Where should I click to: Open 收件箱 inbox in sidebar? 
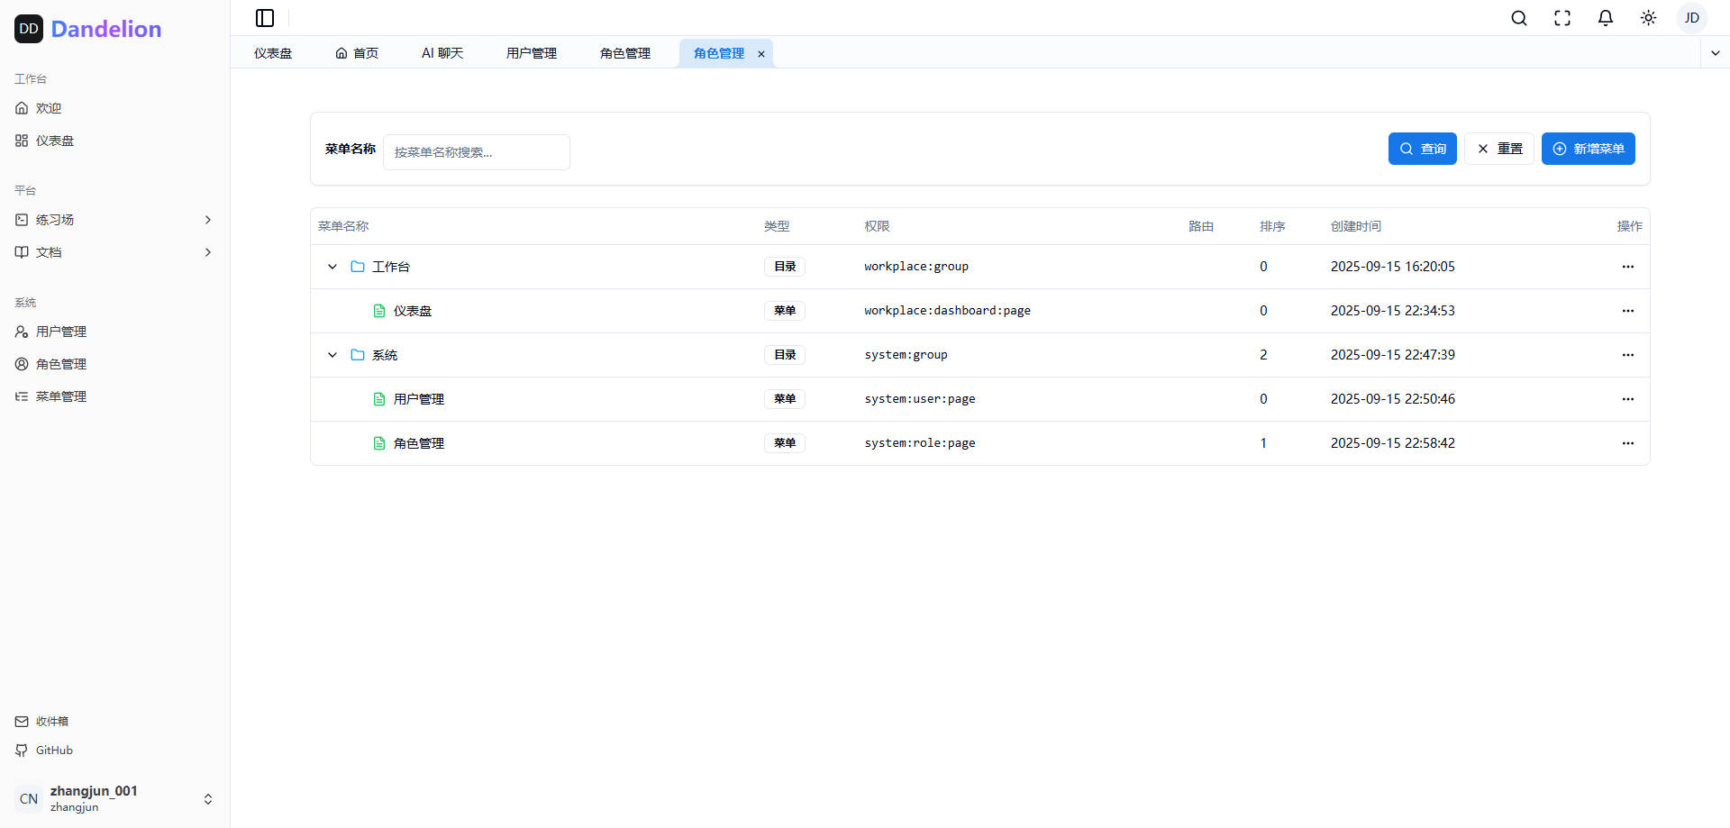click(52, 722)
